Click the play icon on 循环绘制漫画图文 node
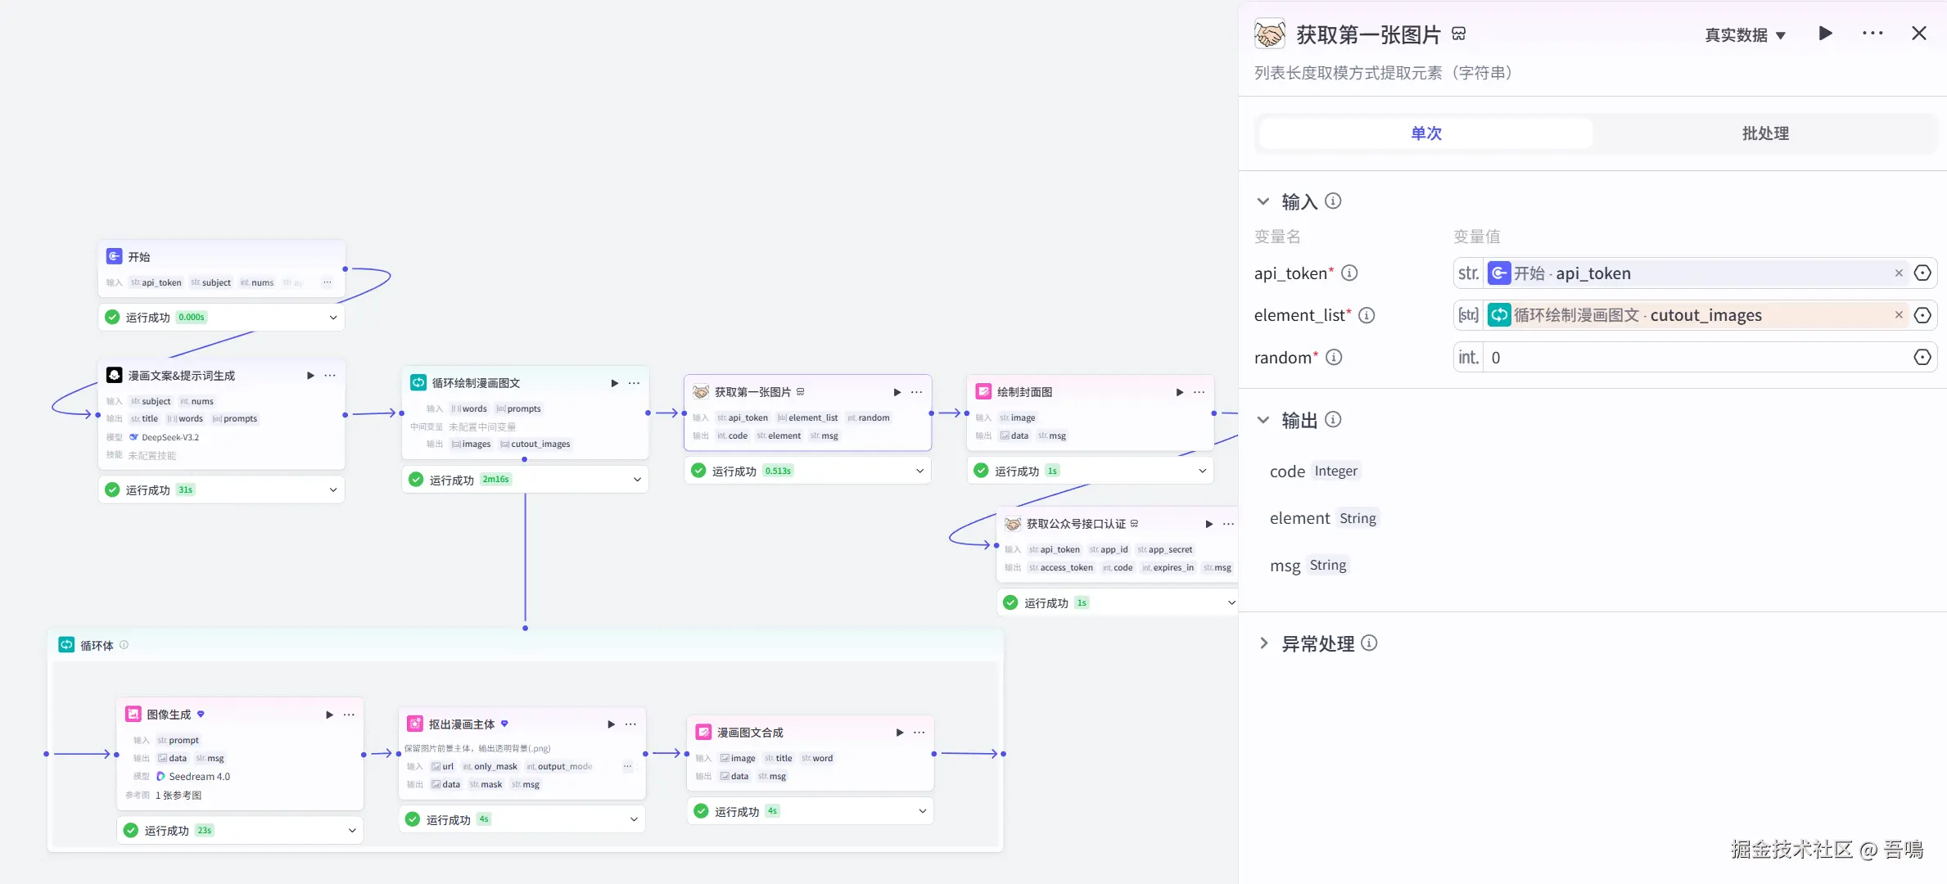The image size is (1947, 884). pyautogui.click(x=614, y=383)
